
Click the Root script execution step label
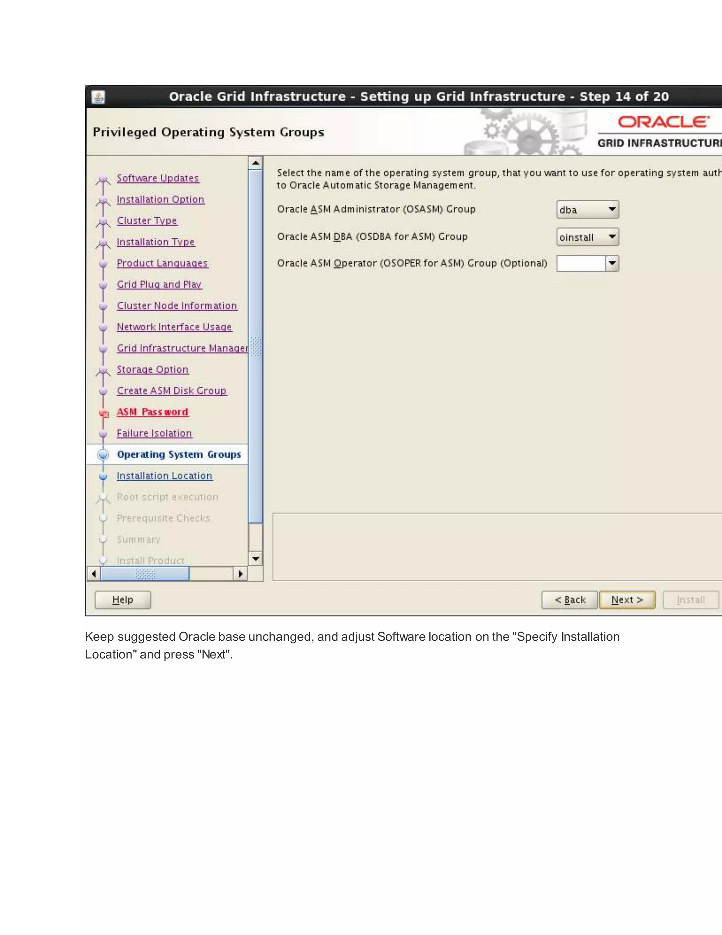pos(167,497)
